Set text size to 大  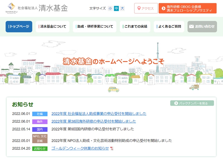point(122,9)
